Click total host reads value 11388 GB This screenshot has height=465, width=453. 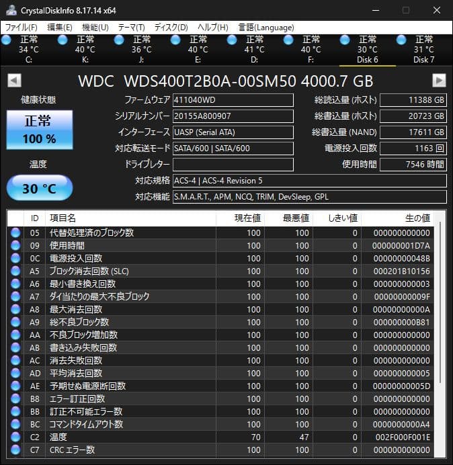click(413, 100)
